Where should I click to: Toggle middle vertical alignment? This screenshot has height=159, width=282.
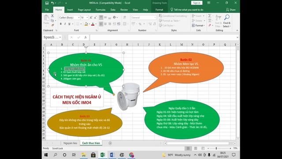(105, 18)
